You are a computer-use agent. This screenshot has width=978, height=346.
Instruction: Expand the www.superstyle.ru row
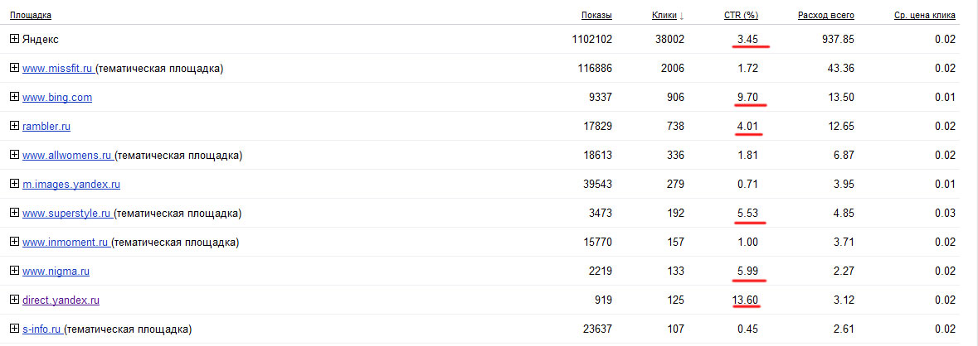[14, 213]
